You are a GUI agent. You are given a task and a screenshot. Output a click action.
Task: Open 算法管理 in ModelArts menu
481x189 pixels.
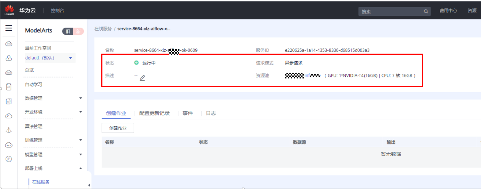[34, 126]
